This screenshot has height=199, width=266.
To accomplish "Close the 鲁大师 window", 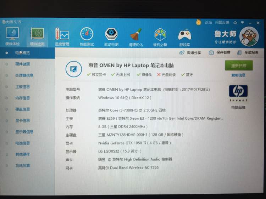I will pos(258,23).
